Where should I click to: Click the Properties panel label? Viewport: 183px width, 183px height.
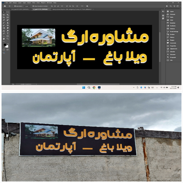coord(173,46)
